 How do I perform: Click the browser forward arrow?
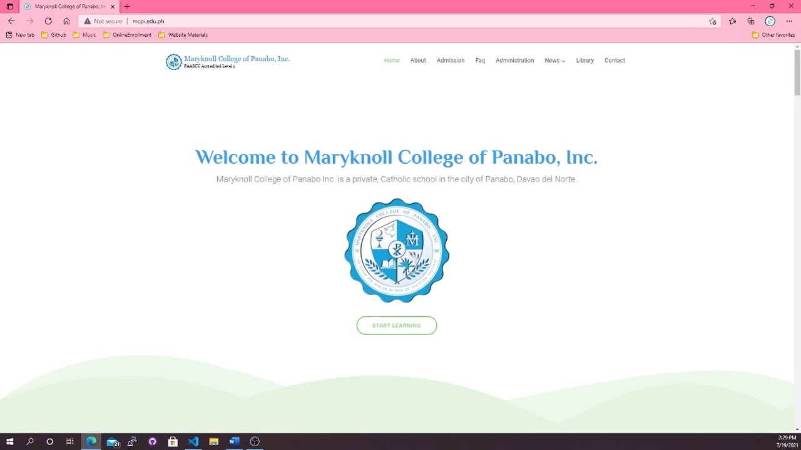29,21
